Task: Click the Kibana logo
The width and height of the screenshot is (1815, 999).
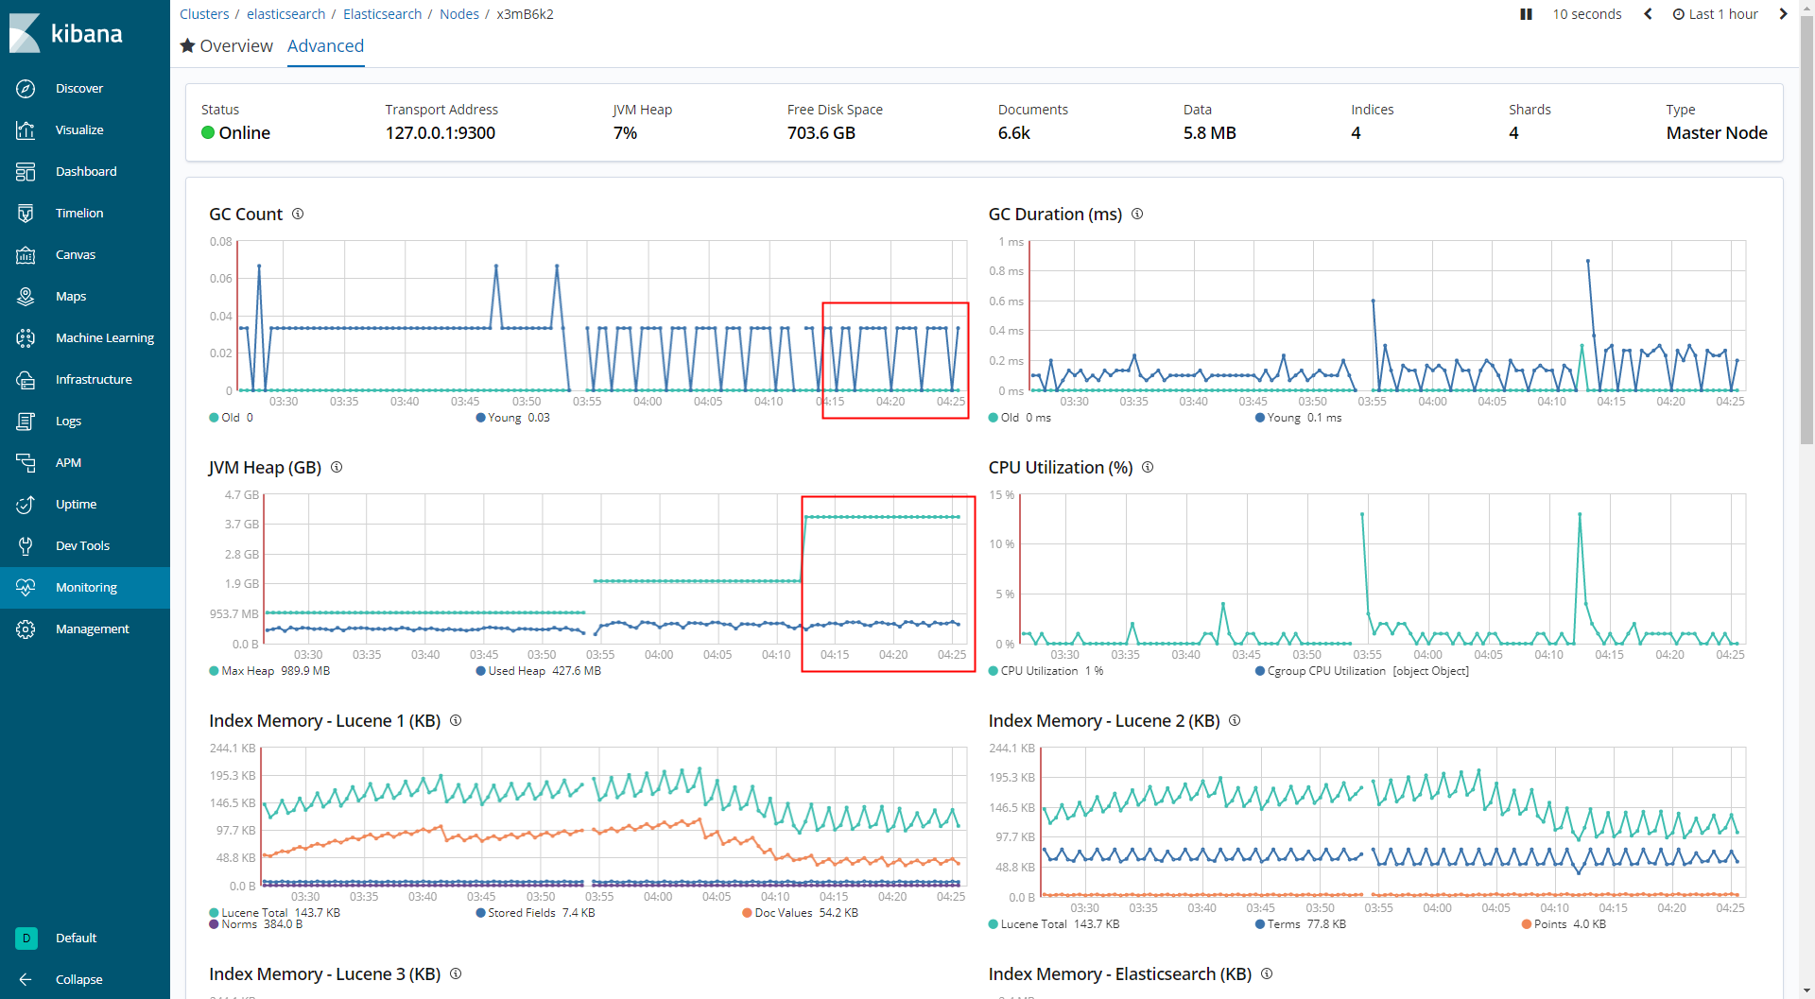Action: tap(66, 33)
